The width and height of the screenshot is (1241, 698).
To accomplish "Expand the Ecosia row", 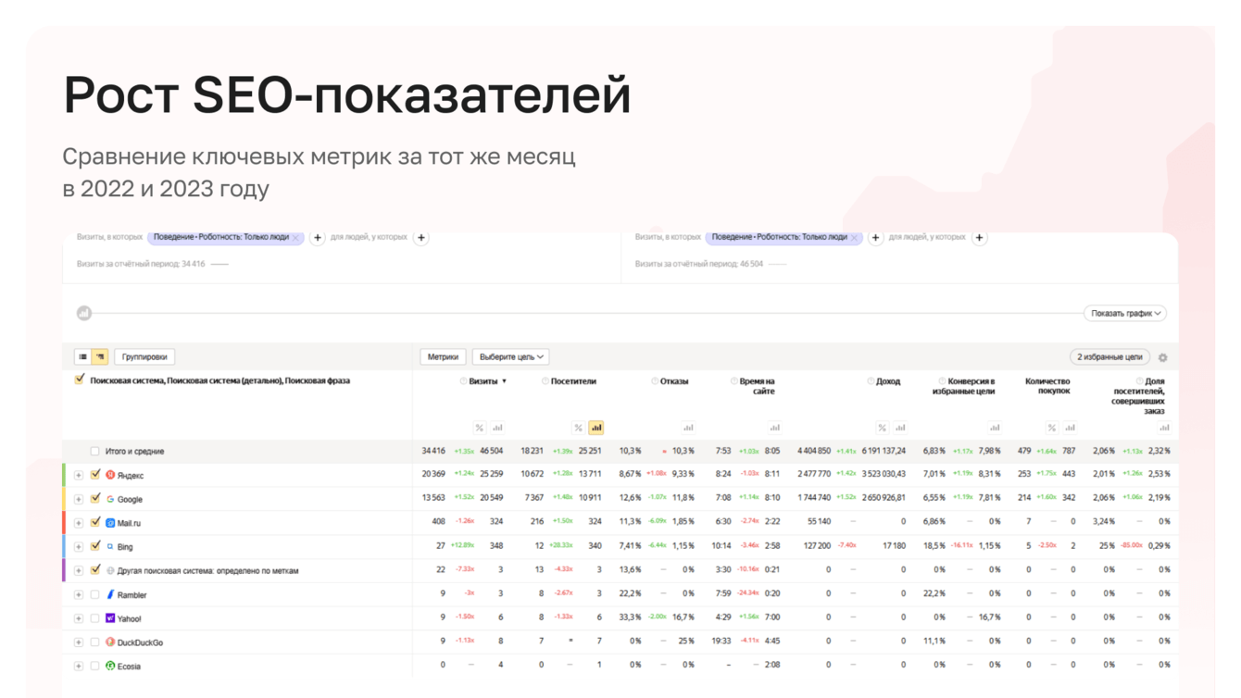I will [x=79, y=666].
